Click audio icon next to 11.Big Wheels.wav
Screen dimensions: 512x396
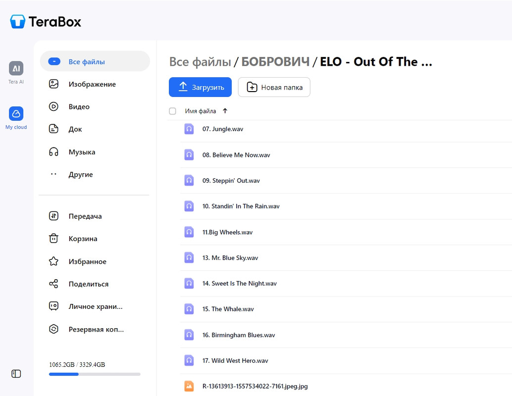pyautogui.click(x=189, y=232)
